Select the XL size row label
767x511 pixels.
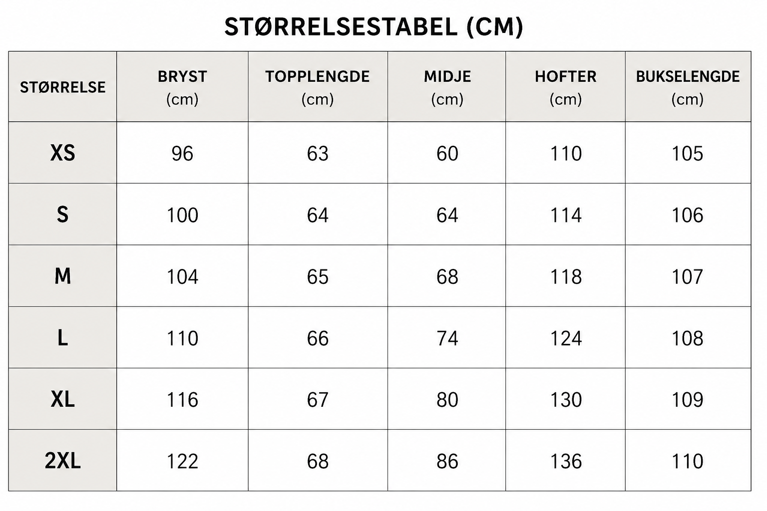point(63,399)
